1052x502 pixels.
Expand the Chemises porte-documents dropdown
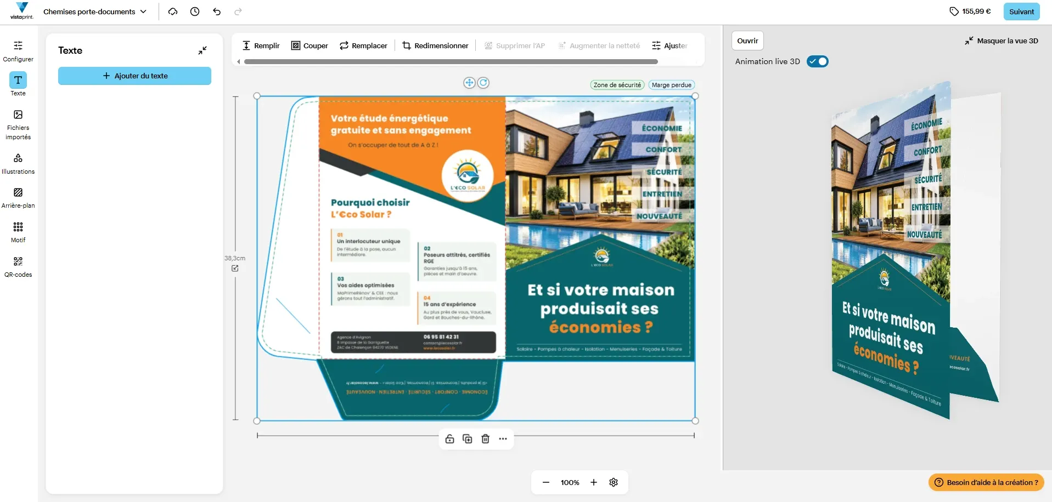[x=95, y=12]
